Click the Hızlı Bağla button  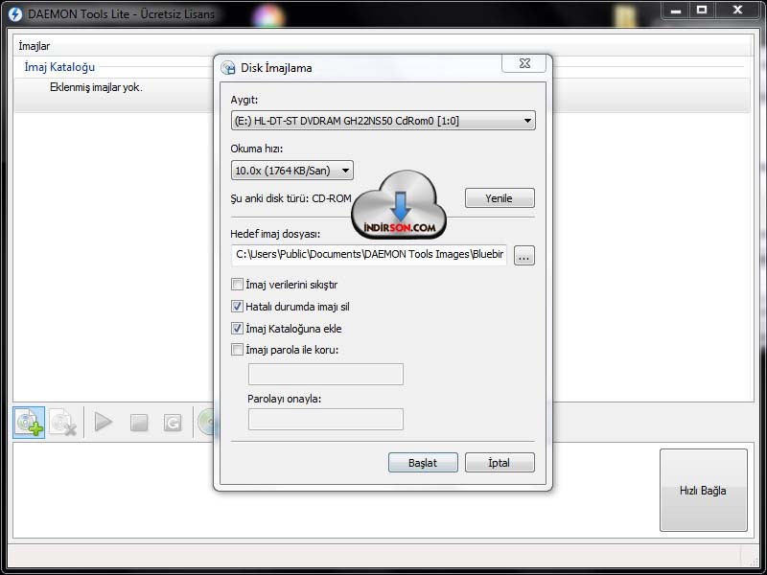point(704,491)
